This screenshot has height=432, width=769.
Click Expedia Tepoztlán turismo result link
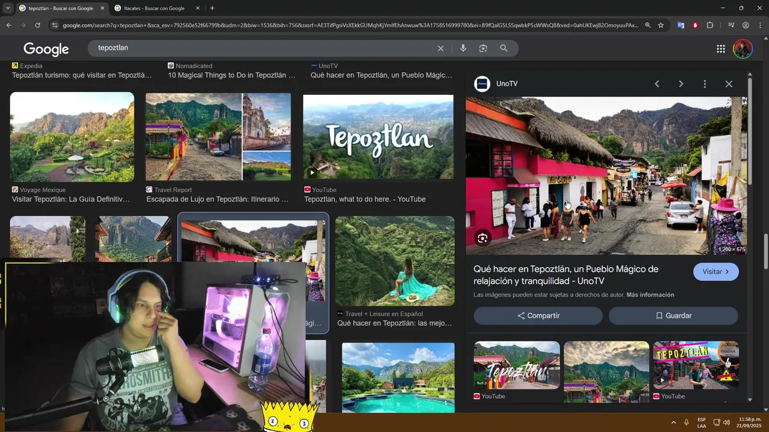pos(82,75)
